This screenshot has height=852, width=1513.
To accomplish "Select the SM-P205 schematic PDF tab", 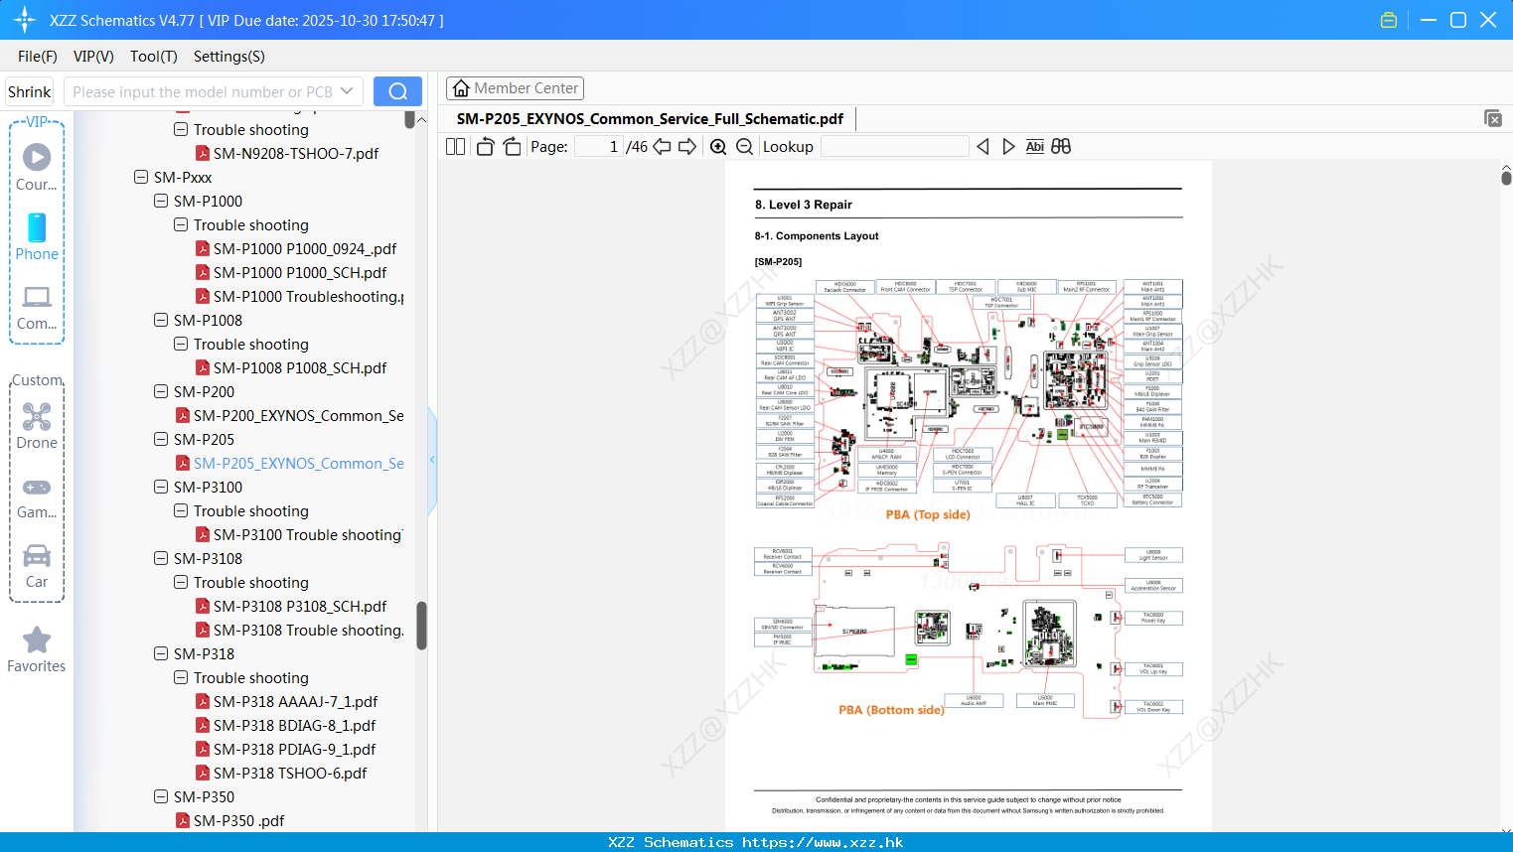I will (x=650, y=119).
